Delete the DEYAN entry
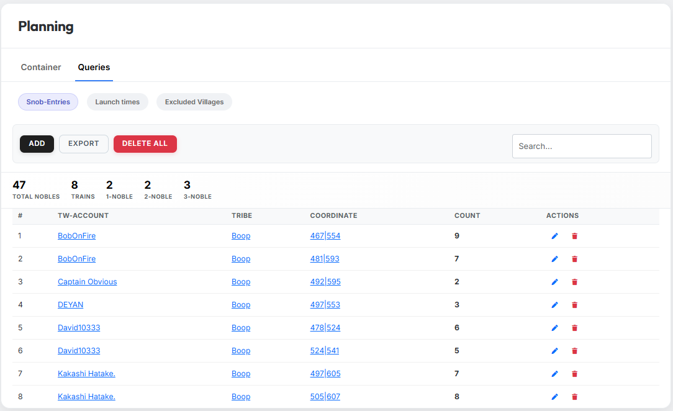673x411 pixels. (x=574, y=305)
